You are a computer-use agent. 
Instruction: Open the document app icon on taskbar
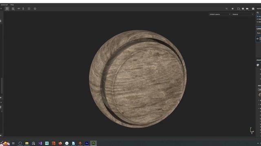pyautogui.click(x=73, y=143)
